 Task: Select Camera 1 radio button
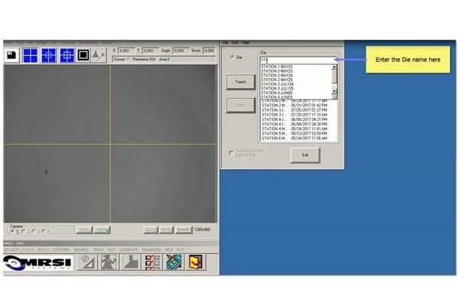tap(13, 230)
